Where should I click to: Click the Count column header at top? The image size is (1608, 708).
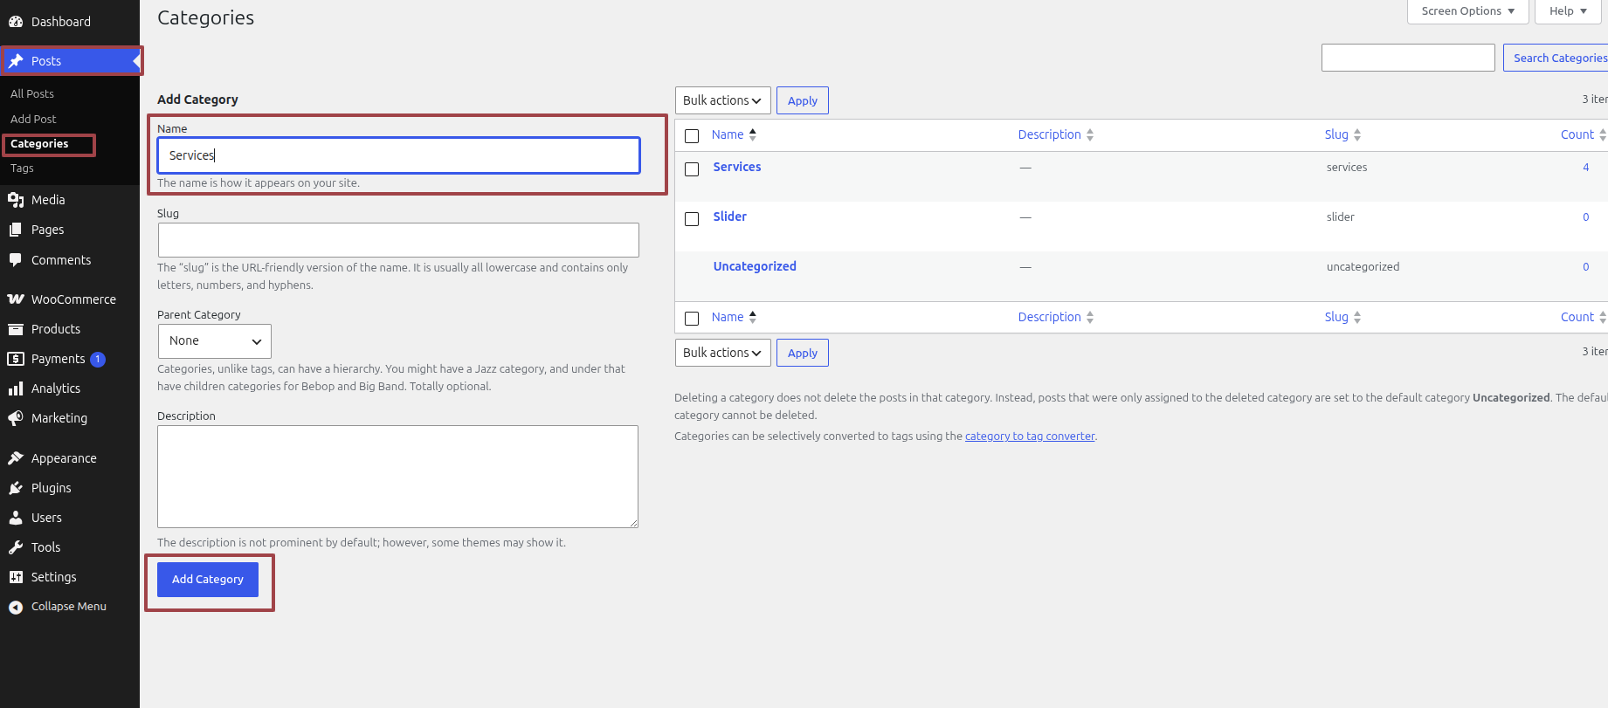point(1577,134)
